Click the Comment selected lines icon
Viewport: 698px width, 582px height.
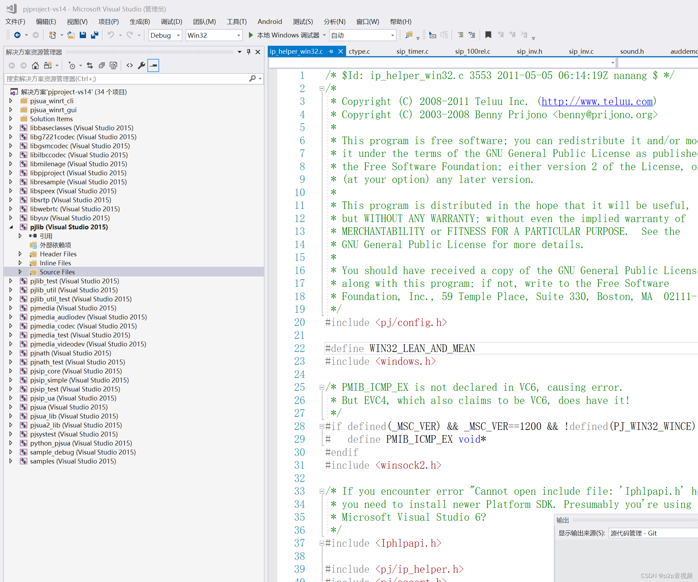460,35
